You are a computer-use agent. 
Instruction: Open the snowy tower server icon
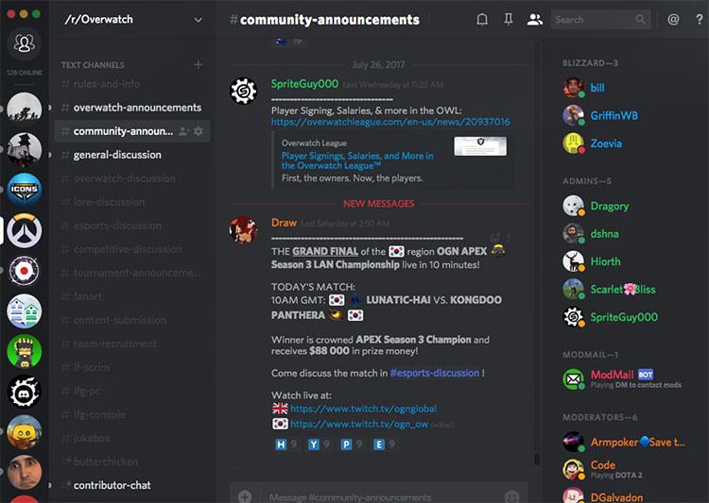(x=24, y=149)
